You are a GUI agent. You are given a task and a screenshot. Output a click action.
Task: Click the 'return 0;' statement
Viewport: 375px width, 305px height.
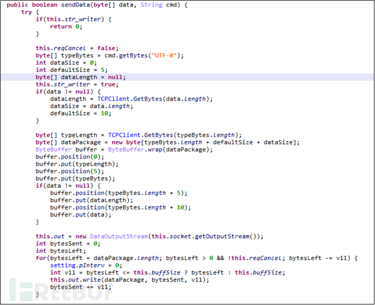(66, 27)
